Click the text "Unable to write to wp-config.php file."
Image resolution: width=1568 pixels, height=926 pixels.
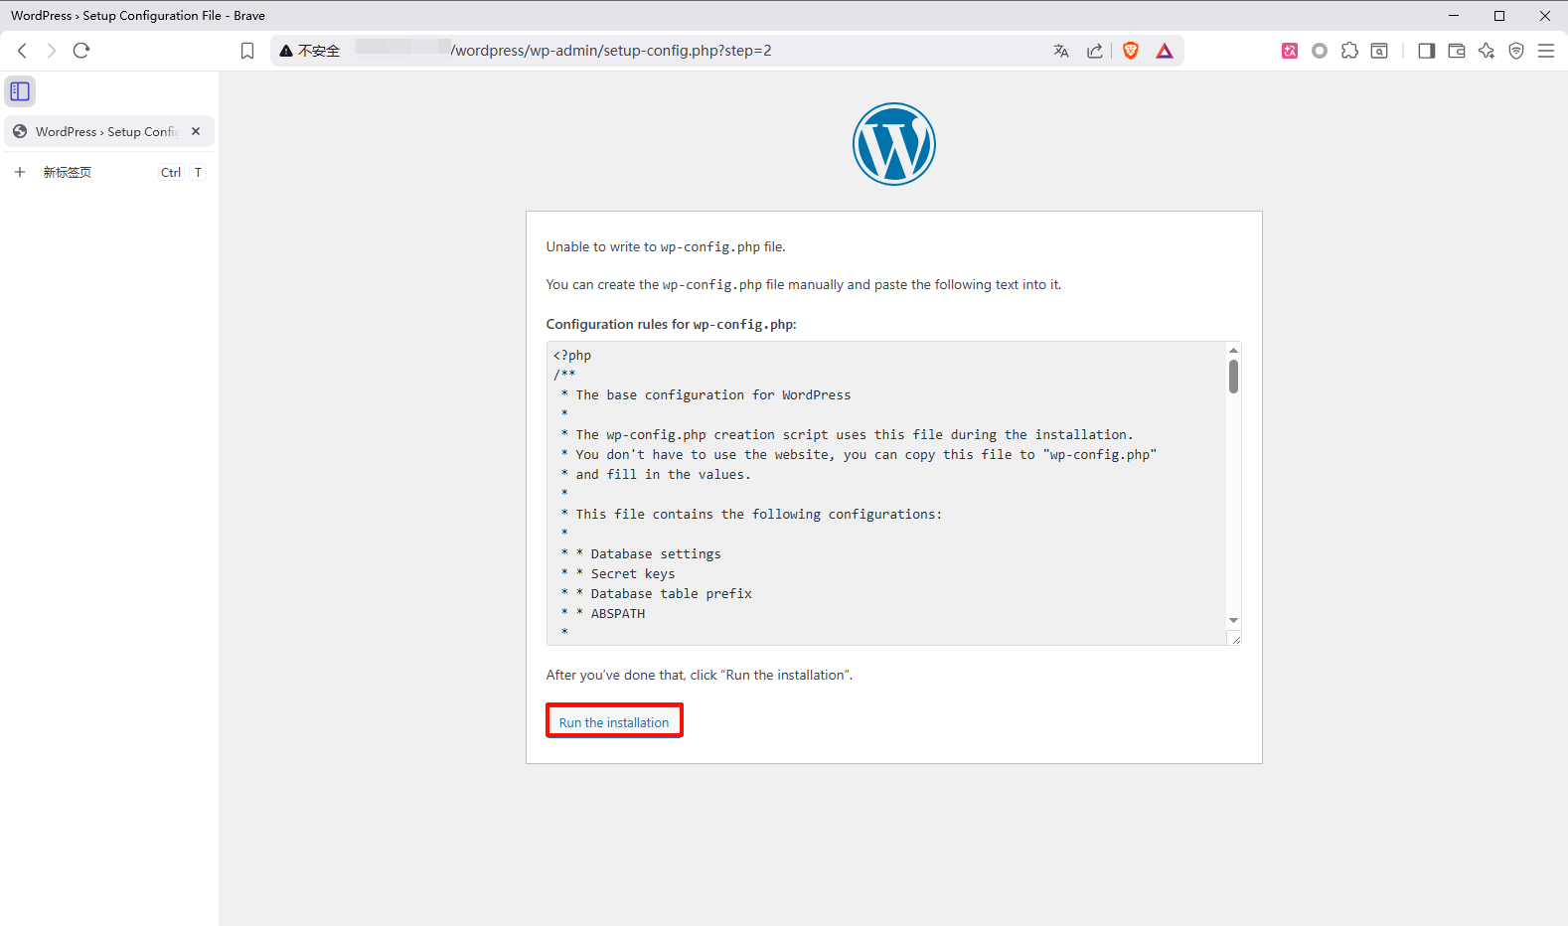click(666, 246)
